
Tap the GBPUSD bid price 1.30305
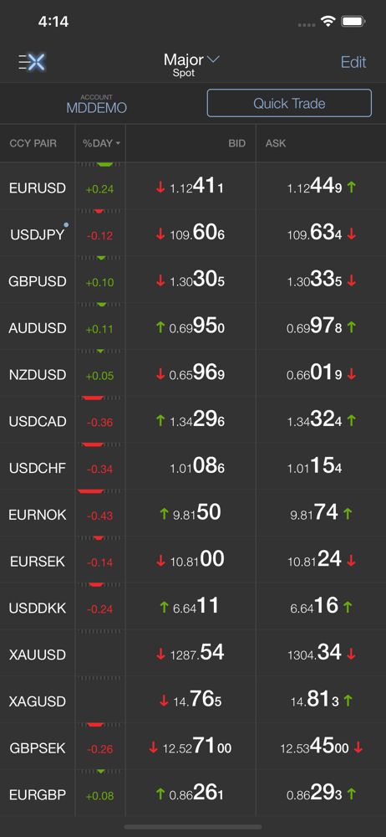[x=196, y=280]
